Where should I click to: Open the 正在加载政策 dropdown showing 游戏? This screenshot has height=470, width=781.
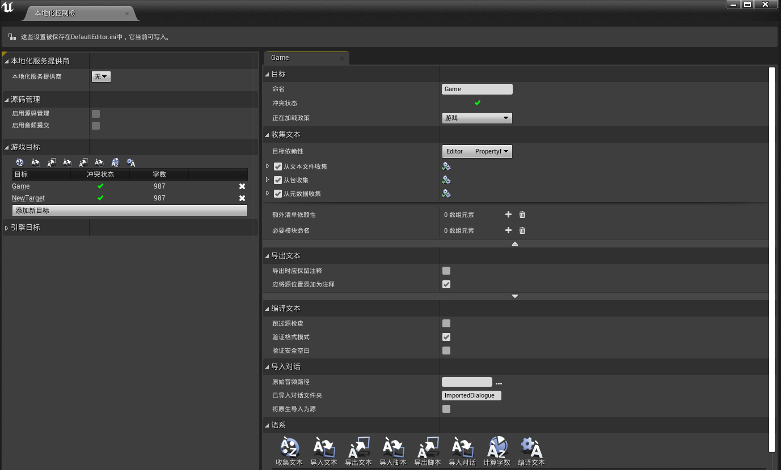[x=477, y=118]
